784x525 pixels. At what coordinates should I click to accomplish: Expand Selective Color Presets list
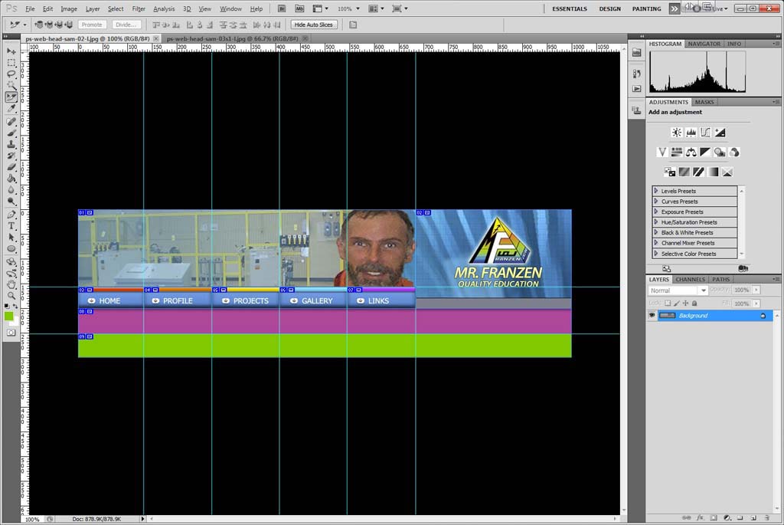656,254
